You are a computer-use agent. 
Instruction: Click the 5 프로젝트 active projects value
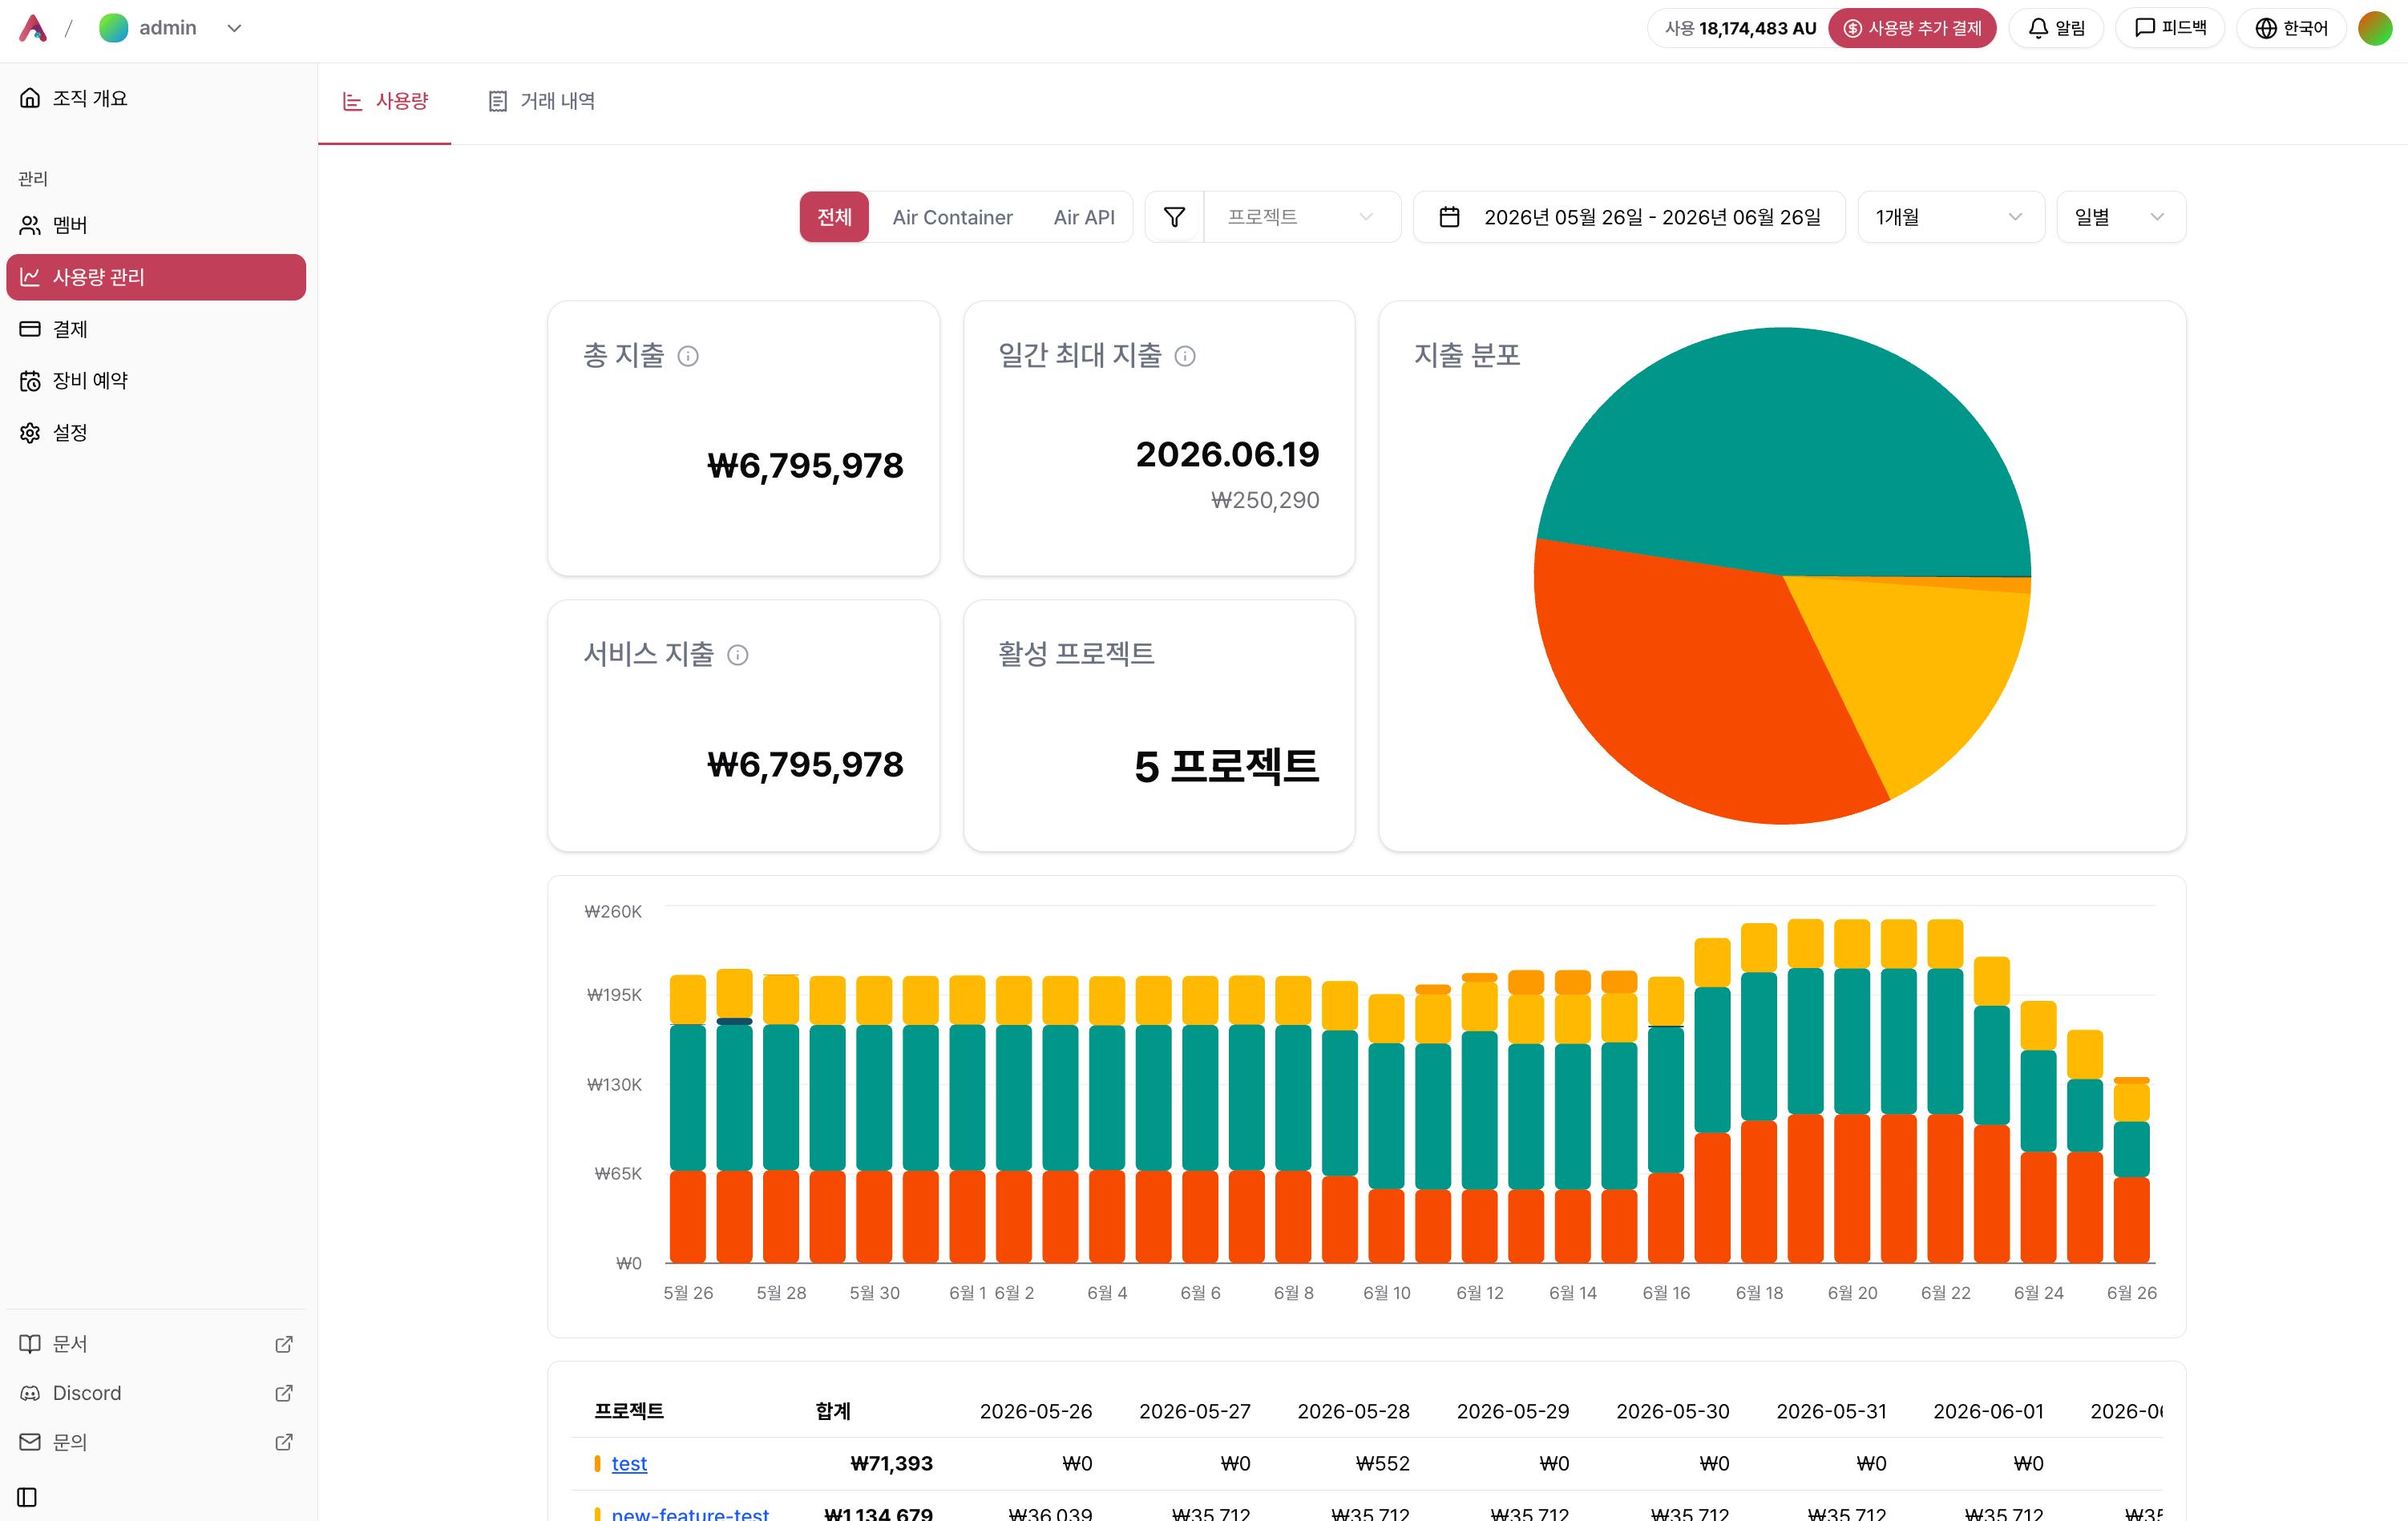(1226, 766)
